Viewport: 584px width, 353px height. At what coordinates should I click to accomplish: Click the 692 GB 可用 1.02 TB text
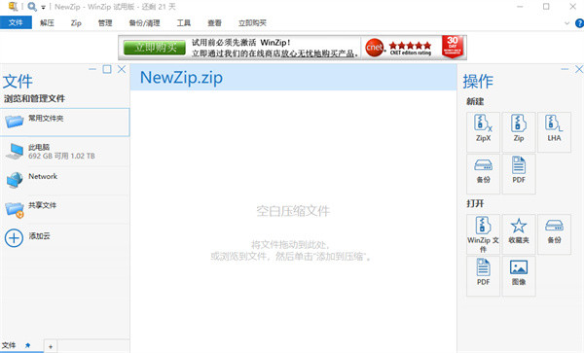point(61,156)
